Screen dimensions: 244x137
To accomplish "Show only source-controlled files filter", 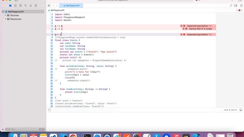I will (43, 129).
